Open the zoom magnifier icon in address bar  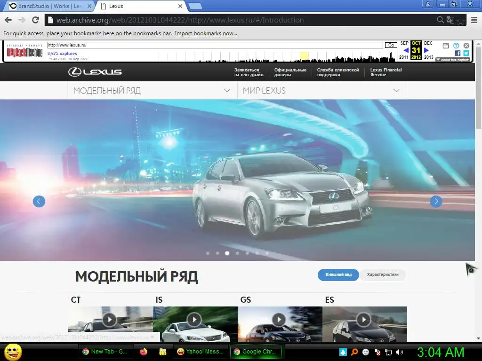(441, 20)
